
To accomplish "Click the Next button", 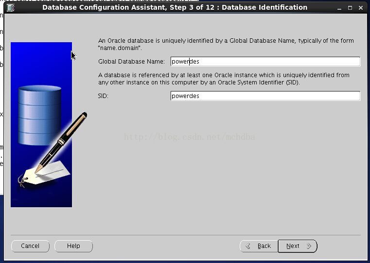I will (x=298, y=246).
